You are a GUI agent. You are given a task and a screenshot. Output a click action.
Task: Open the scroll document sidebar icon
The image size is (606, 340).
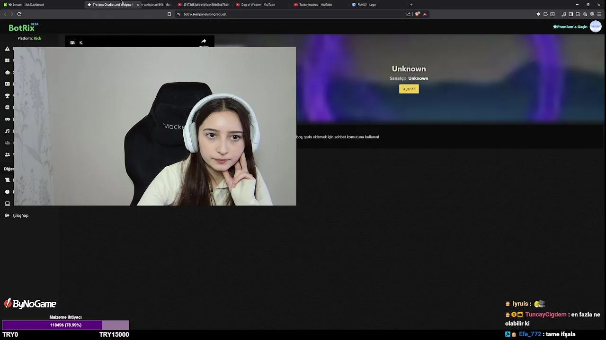pyautogui.click(x=7, y=180)
